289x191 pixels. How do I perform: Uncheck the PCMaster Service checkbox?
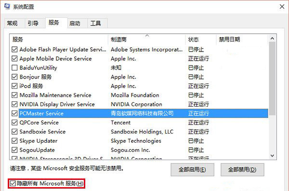pyautogui.click(x=14, y=113)
